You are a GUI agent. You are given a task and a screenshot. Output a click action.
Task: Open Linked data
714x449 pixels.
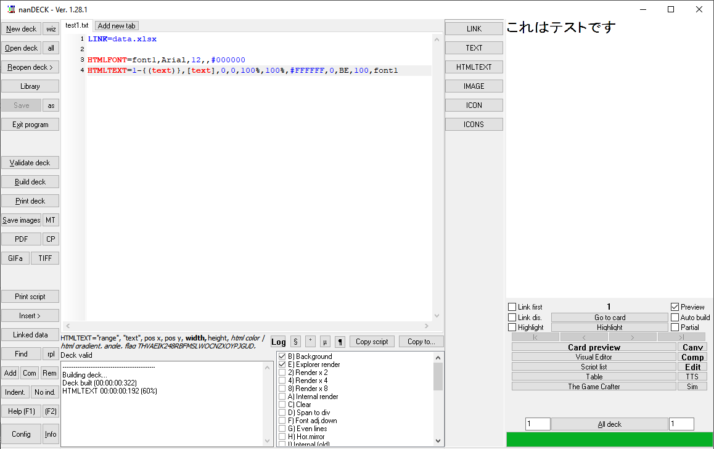pyautogui.click(x=30, y=335)
